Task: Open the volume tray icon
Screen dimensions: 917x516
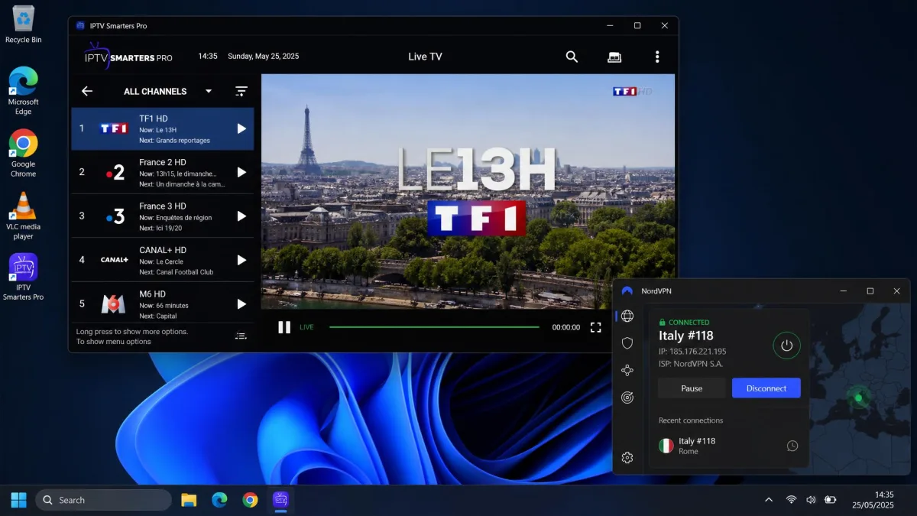Action: (811, 500)
